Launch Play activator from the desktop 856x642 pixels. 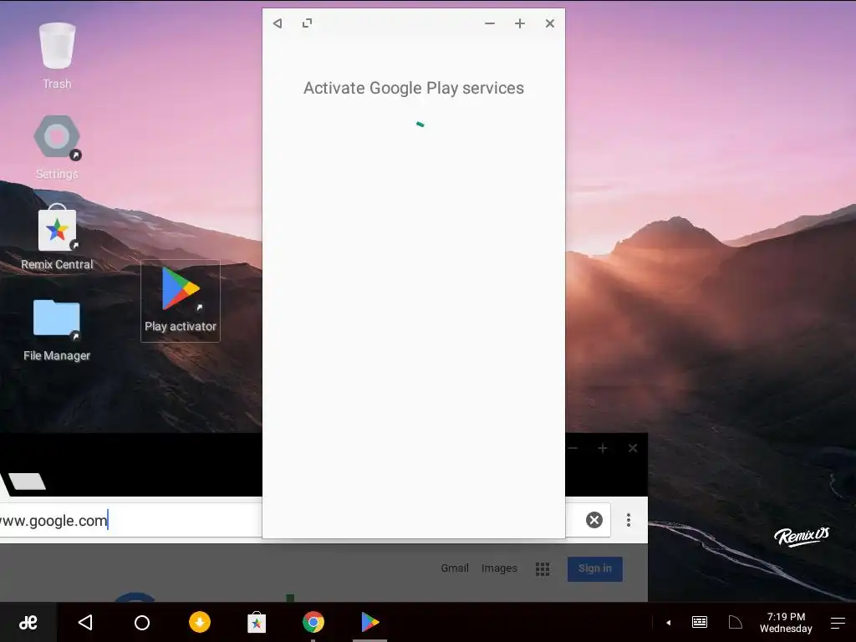point(181,301)
